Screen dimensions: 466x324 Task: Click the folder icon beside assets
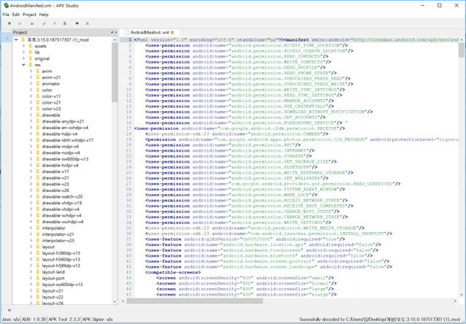[x=31, y=46]
